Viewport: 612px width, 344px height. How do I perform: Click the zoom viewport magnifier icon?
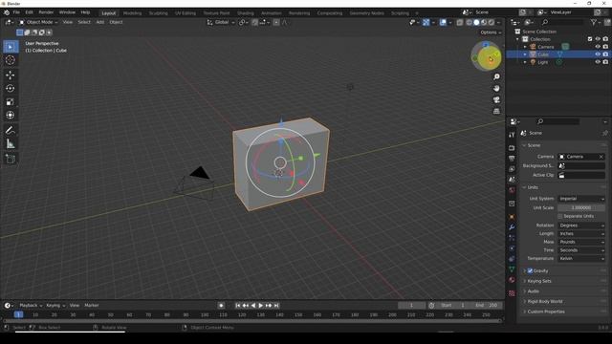click(x=496, y=76)
